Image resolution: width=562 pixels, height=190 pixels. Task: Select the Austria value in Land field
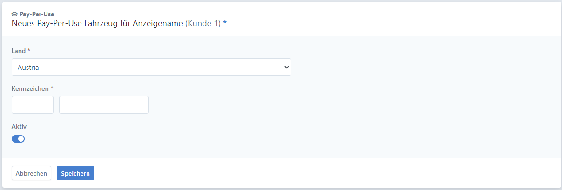[x=28, y=68]
